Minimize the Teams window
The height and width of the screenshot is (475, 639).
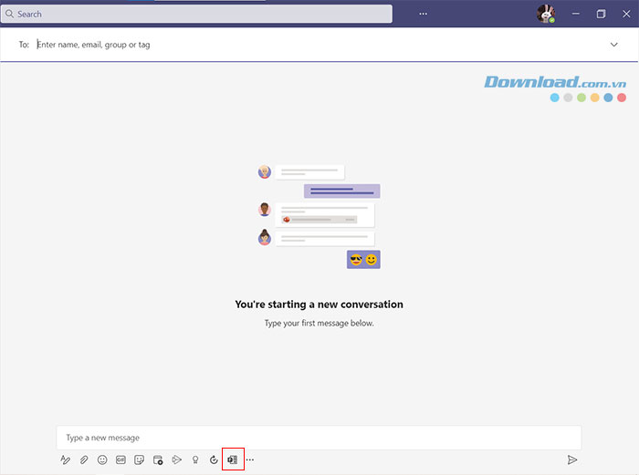click(573, 14)
